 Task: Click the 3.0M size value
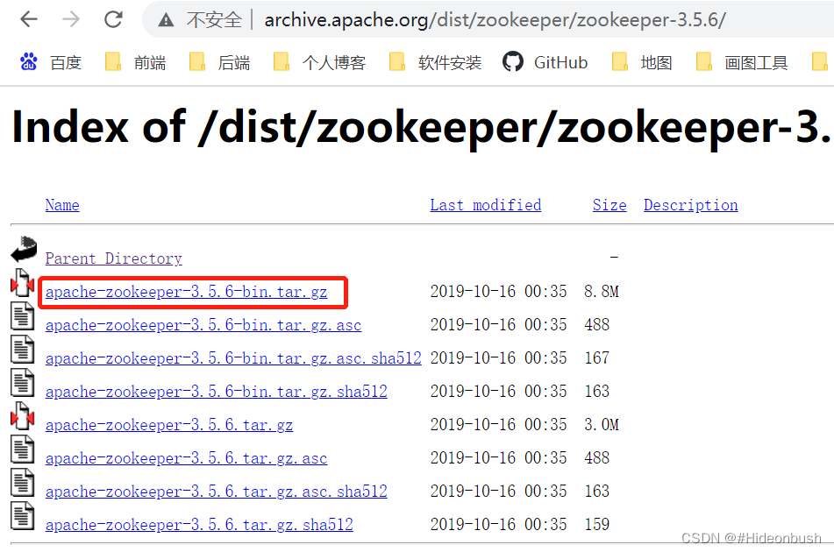click(x=601, y=424)
